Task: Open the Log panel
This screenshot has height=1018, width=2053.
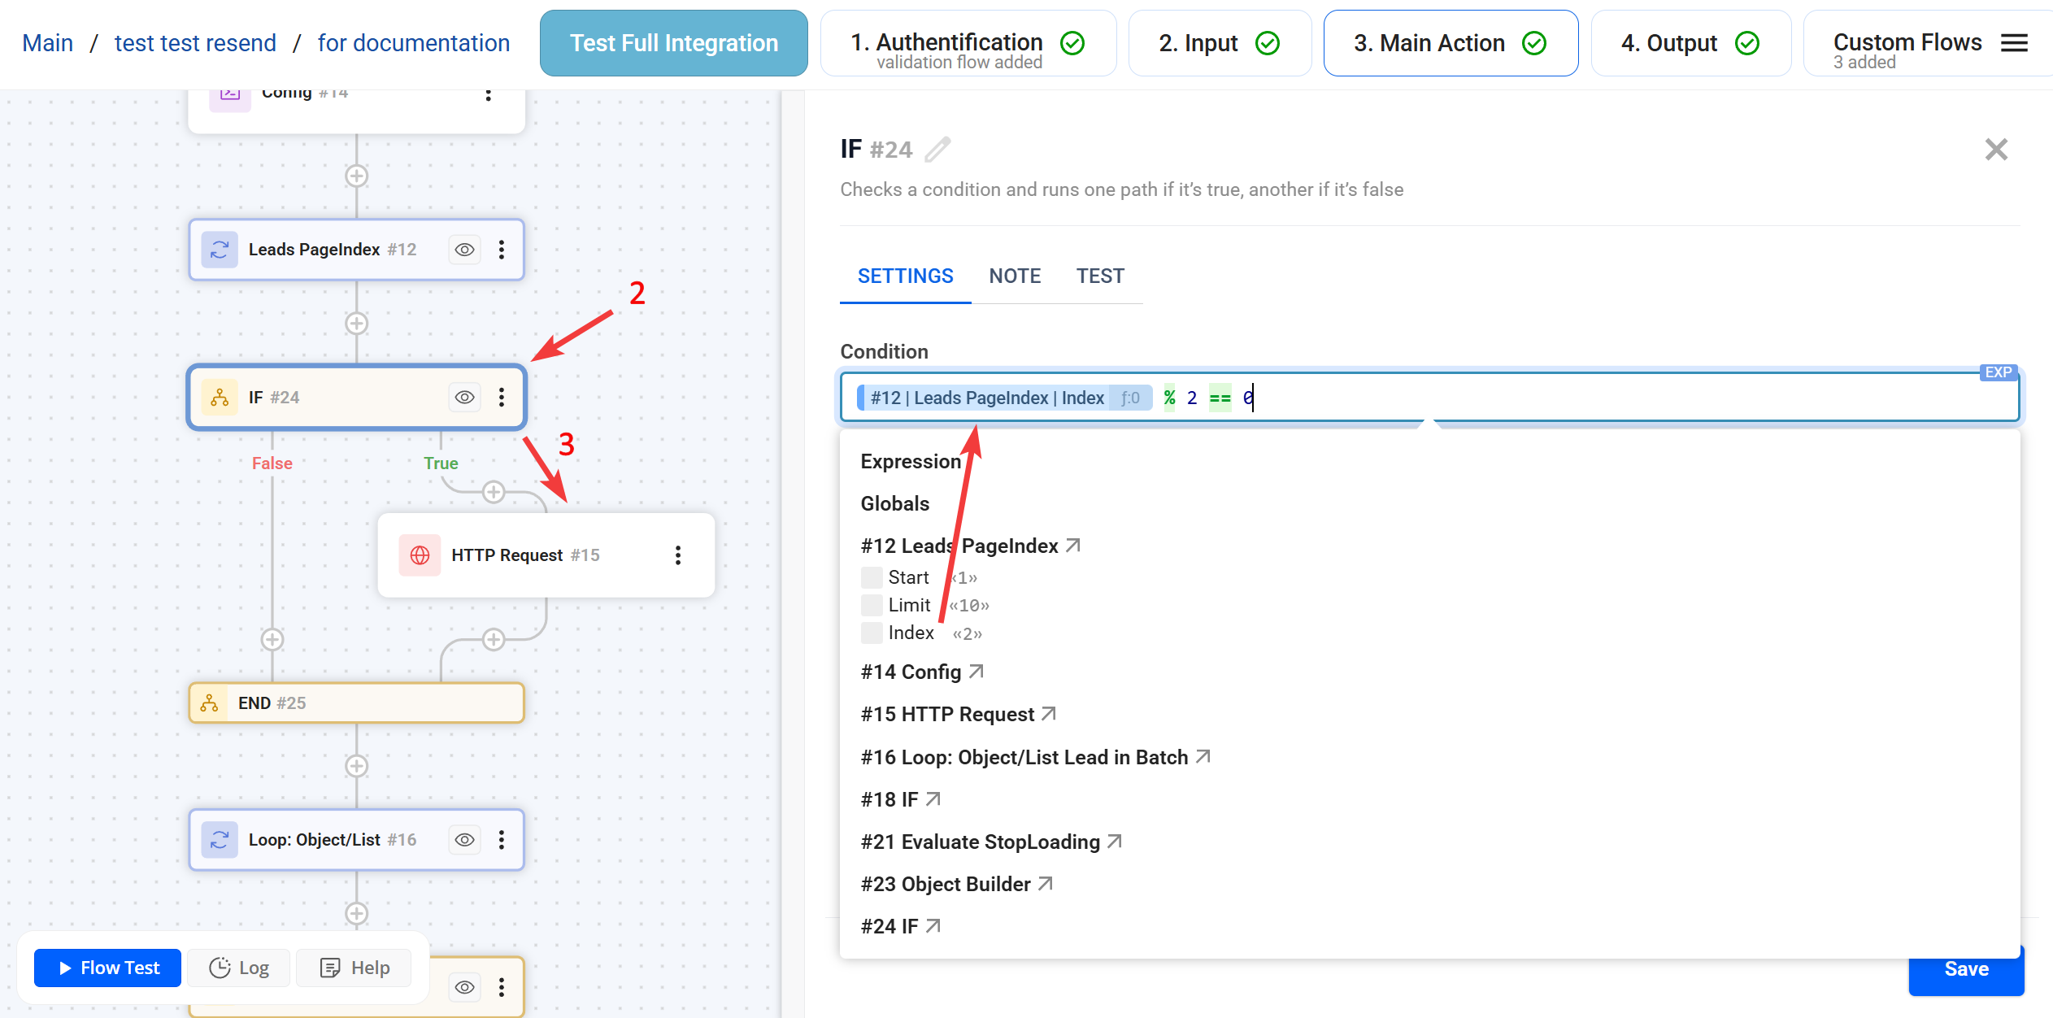Action: click(x=237, y=968)
